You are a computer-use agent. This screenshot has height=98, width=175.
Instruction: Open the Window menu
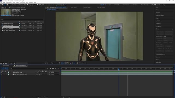click(31, 2)
